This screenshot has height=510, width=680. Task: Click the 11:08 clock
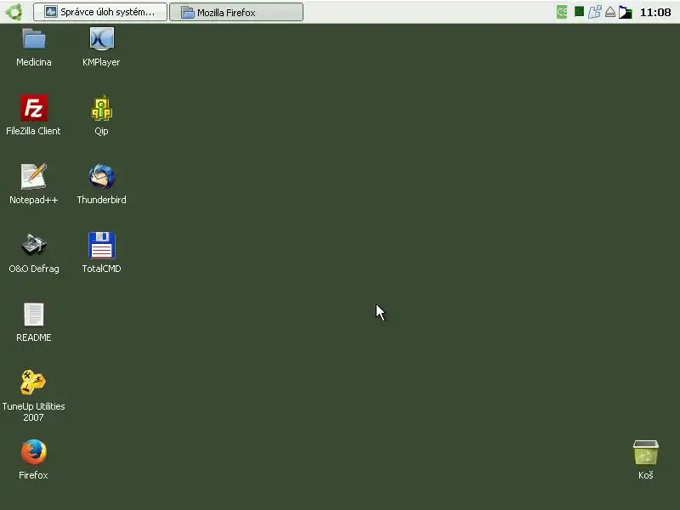[655, 12]
